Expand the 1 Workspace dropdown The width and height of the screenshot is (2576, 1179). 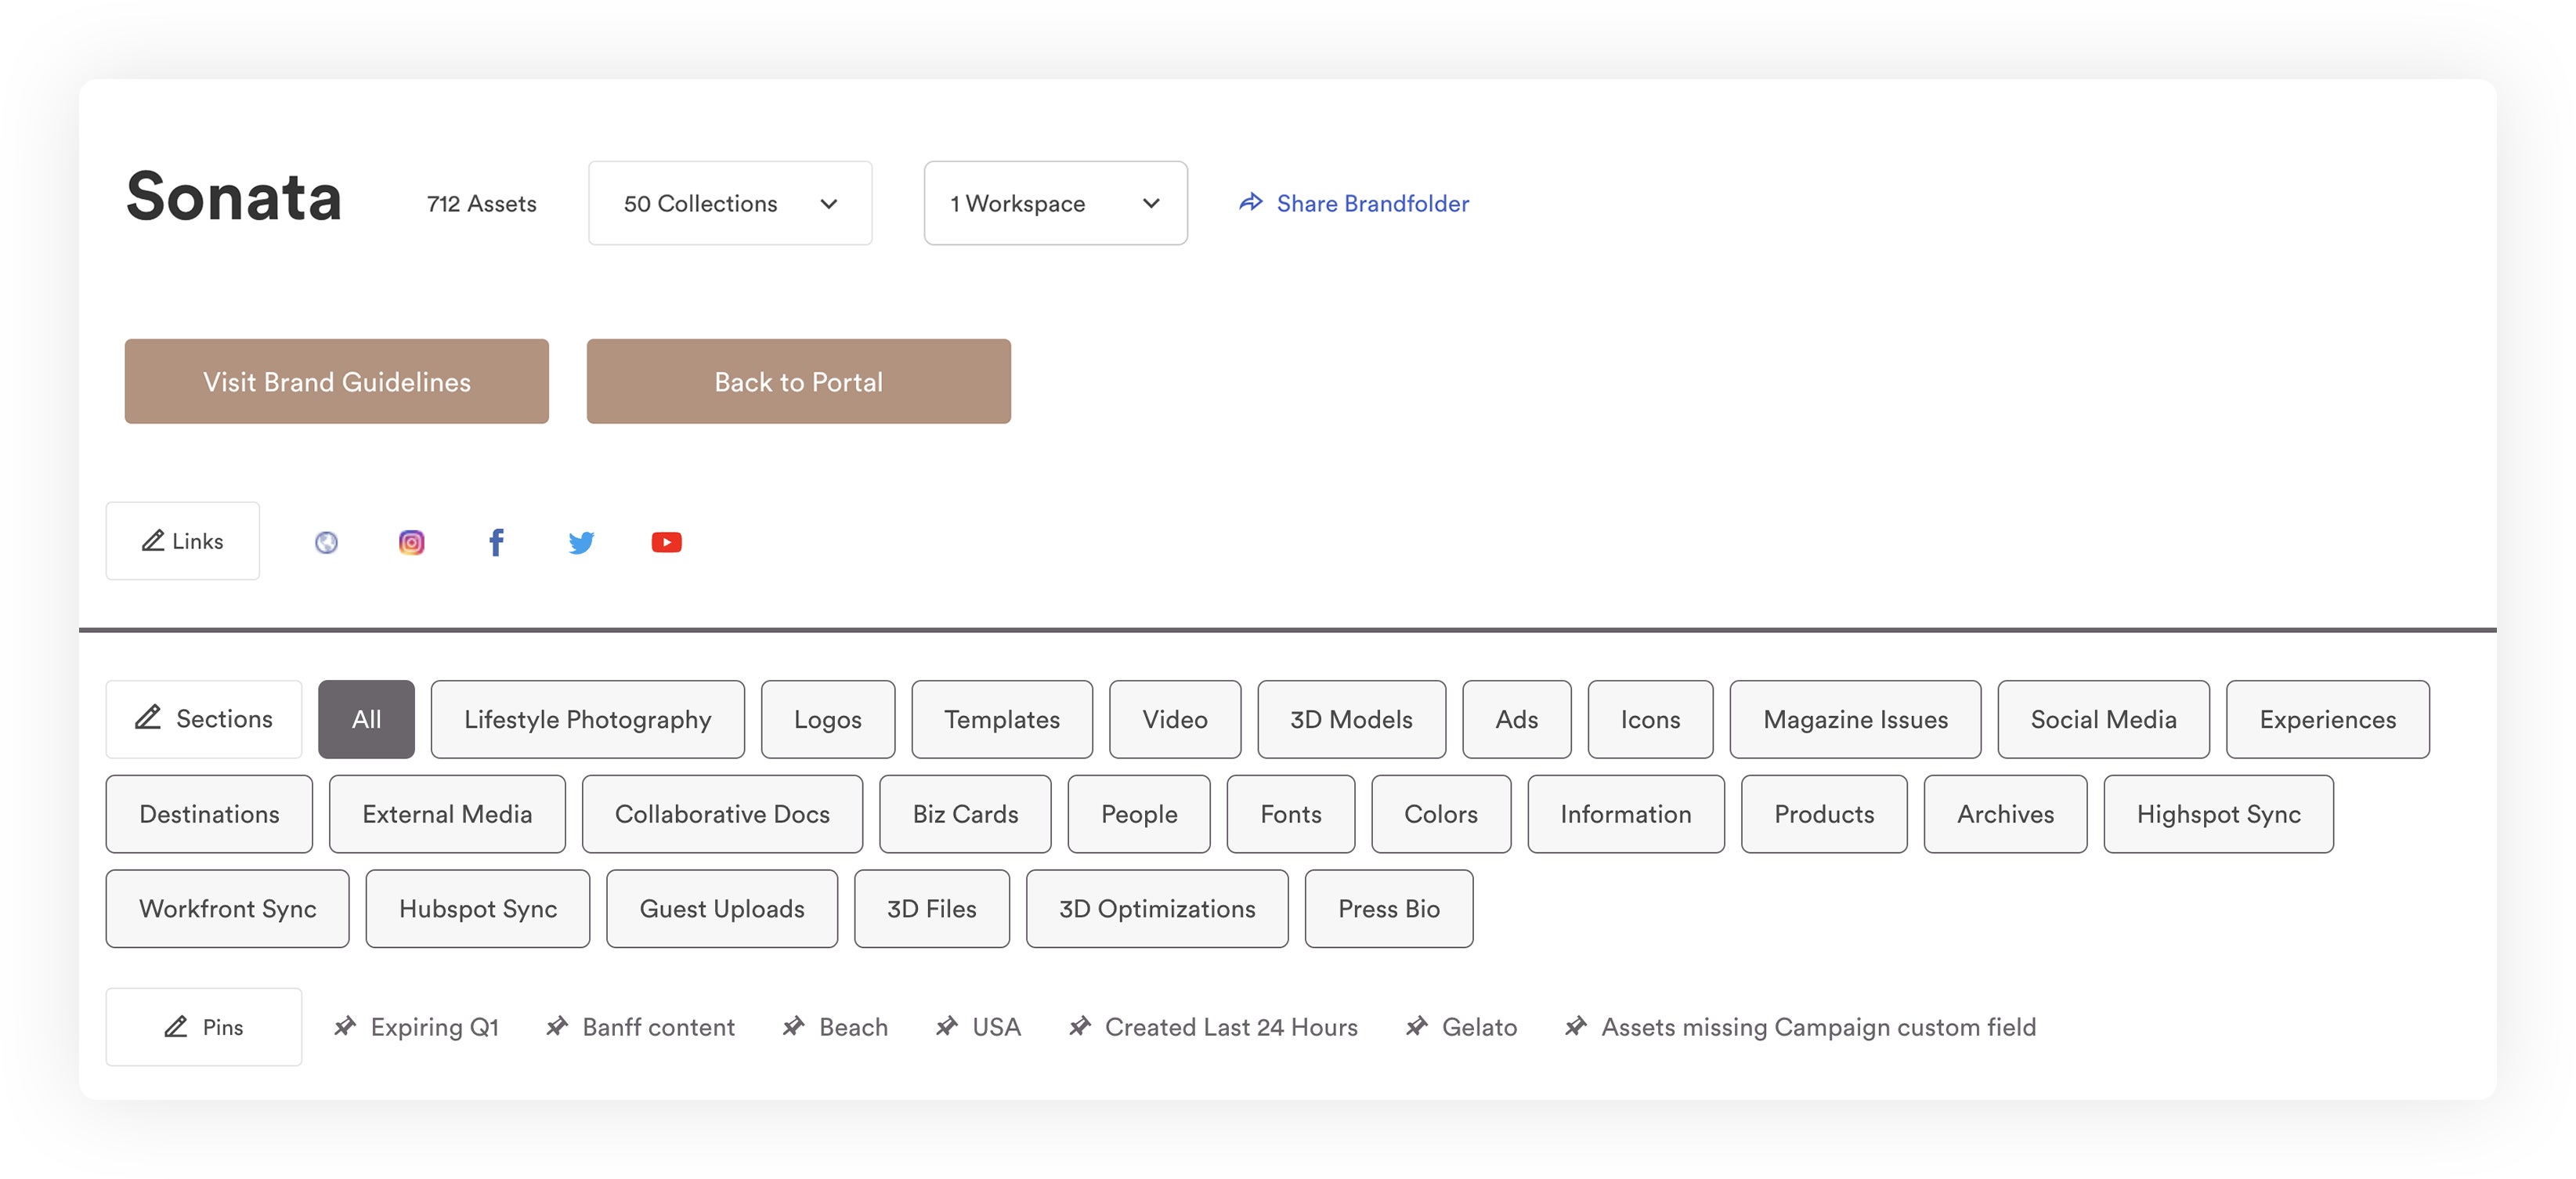(x=1055, y=203)
